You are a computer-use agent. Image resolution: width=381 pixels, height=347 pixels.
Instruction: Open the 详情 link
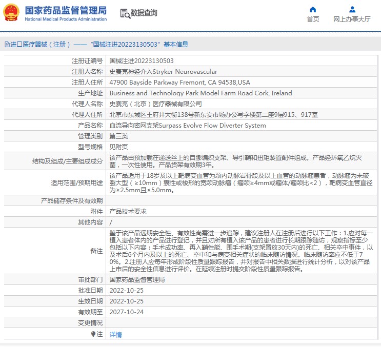116,335
